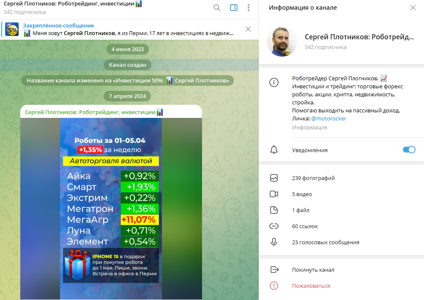
Task: Click the 4 июня 2023 date badge
Action: (128, 49)
